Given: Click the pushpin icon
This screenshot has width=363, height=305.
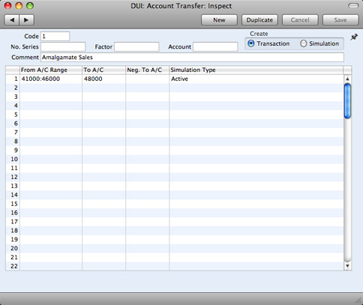Looking at the screenshot, I should pos(354,37).
